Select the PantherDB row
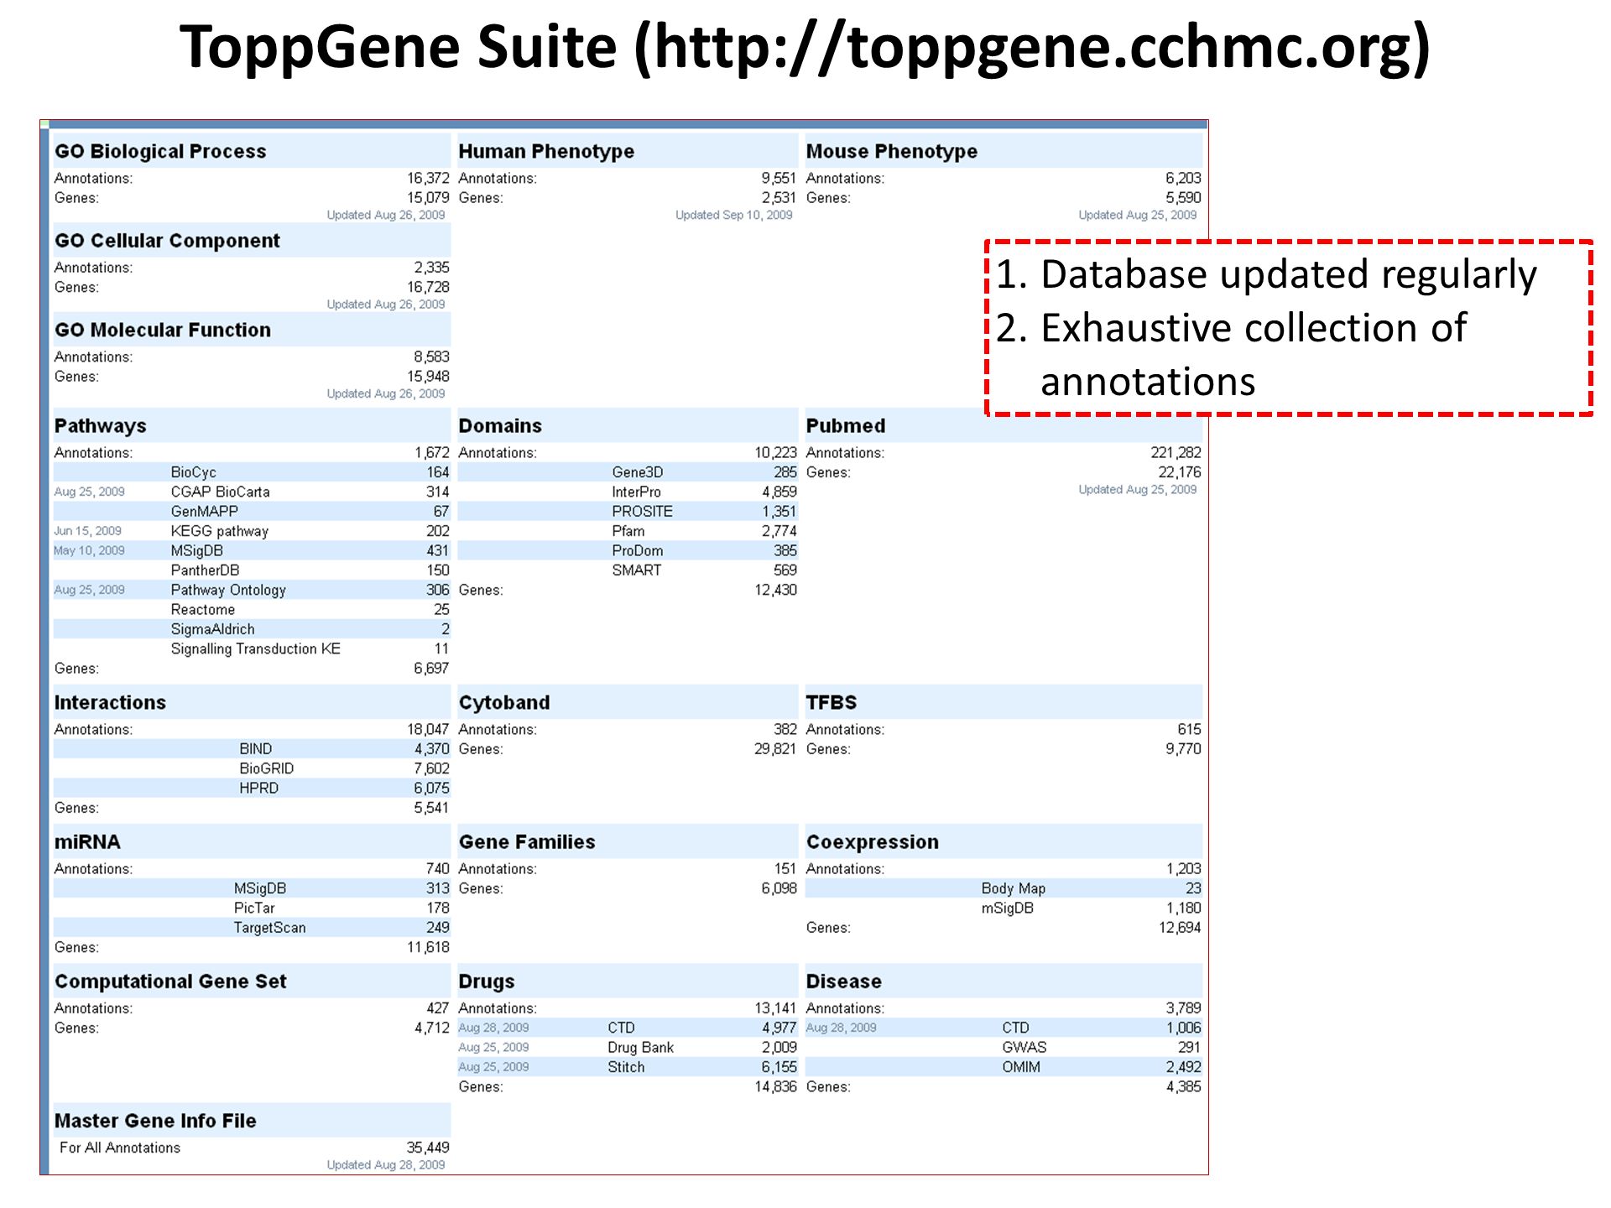This screenshot has width=1611, height=1208. (x=252, y=570)
